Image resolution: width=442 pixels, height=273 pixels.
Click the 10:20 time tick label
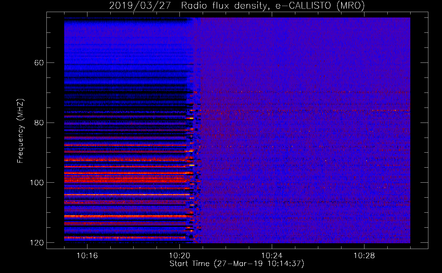tap(179, 256)
